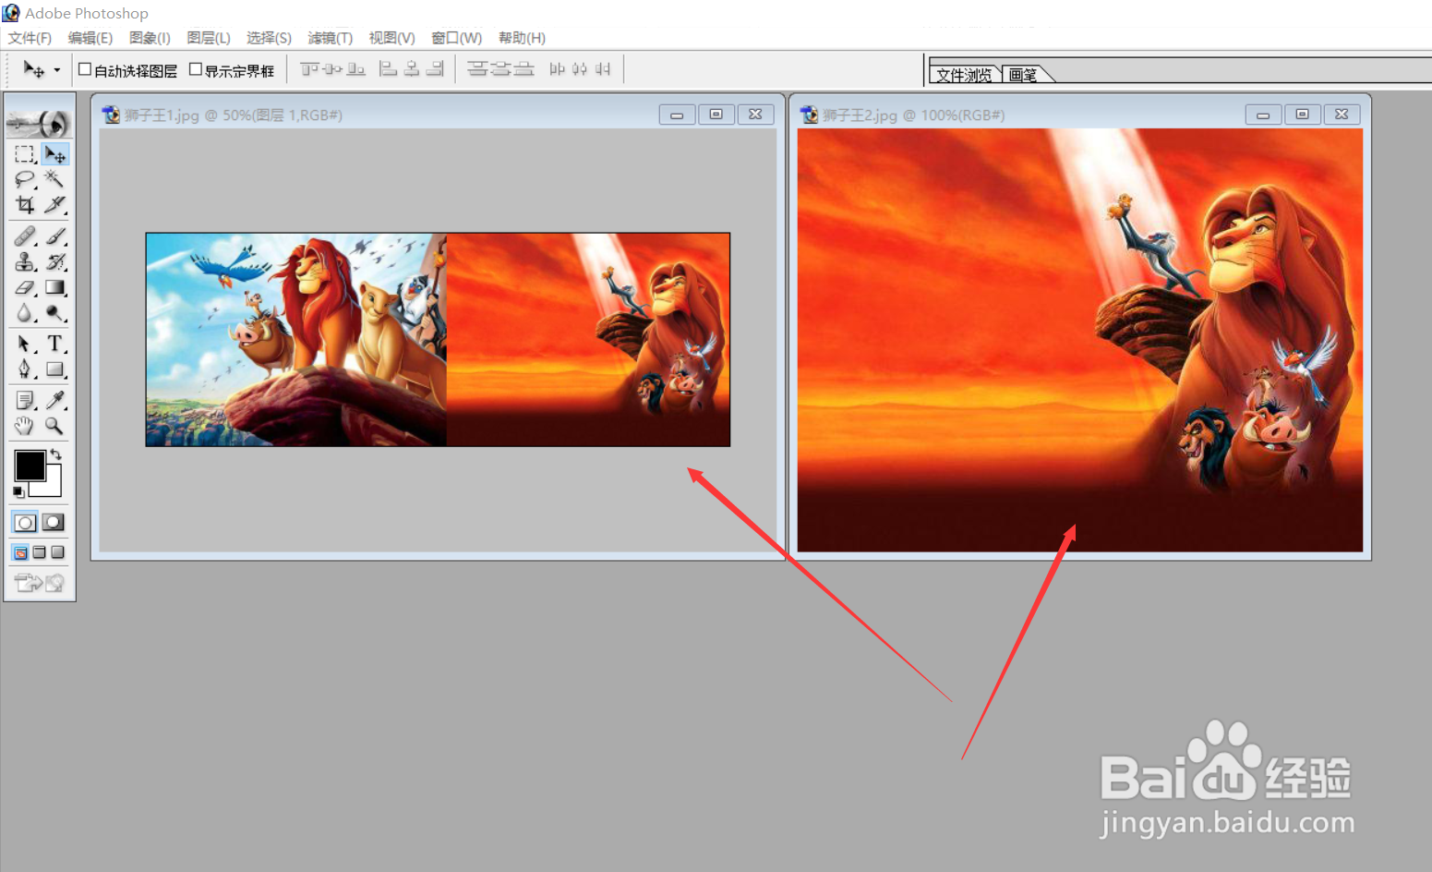The height and width of the screenshot is (872, 1432).
Task: Click distribute horizontal centers icon
Action: (580, 69)
